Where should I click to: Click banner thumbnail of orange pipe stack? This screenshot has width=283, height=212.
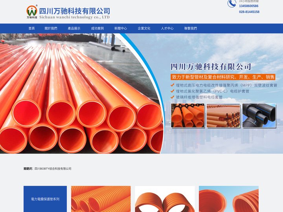point(188,115)
